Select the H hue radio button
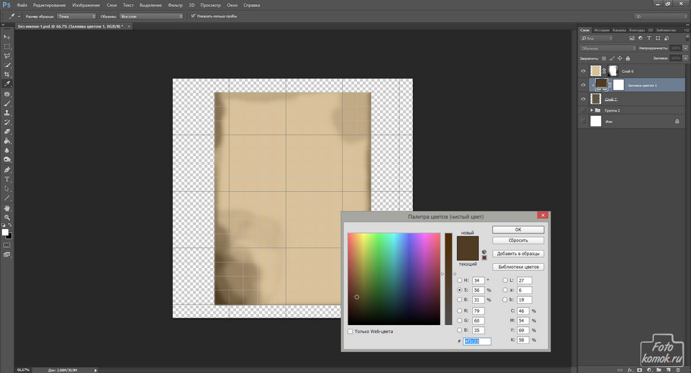The width and height of the screenshot is (691, 373). (x=460, y=280)
